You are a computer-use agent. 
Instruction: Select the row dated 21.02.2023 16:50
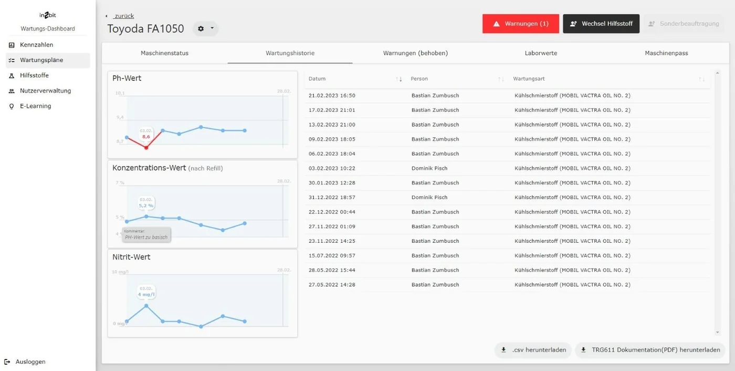click(x=507, y=96)
